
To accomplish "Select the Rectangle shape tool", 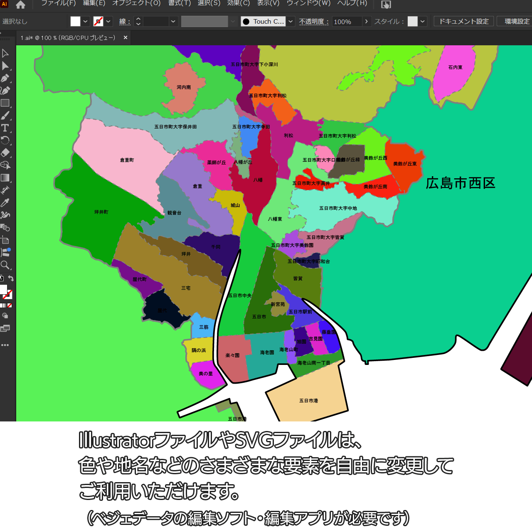I will tap(5, 103).
